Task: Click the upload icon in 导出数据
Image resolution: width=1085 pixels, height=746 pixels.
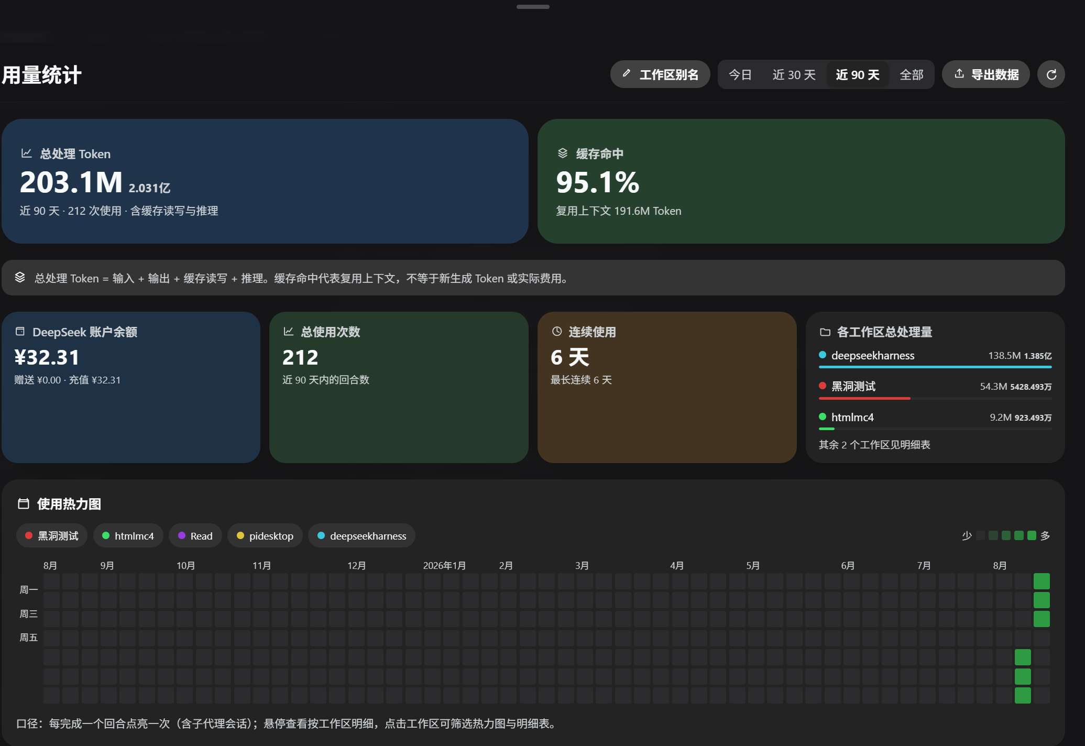Action: (959, 74)
